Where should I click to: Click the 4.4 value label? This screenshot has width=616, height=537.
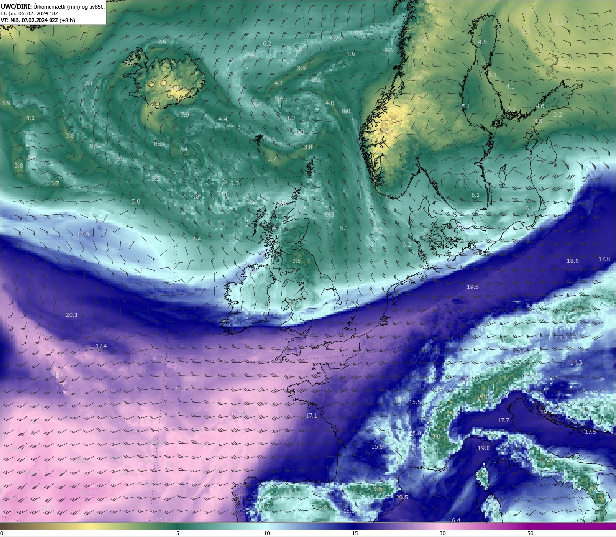click(x=223, y=119)
